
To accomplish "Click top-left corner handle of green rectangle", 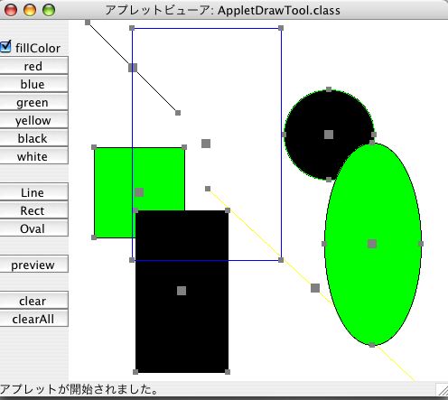I will 94,147.
